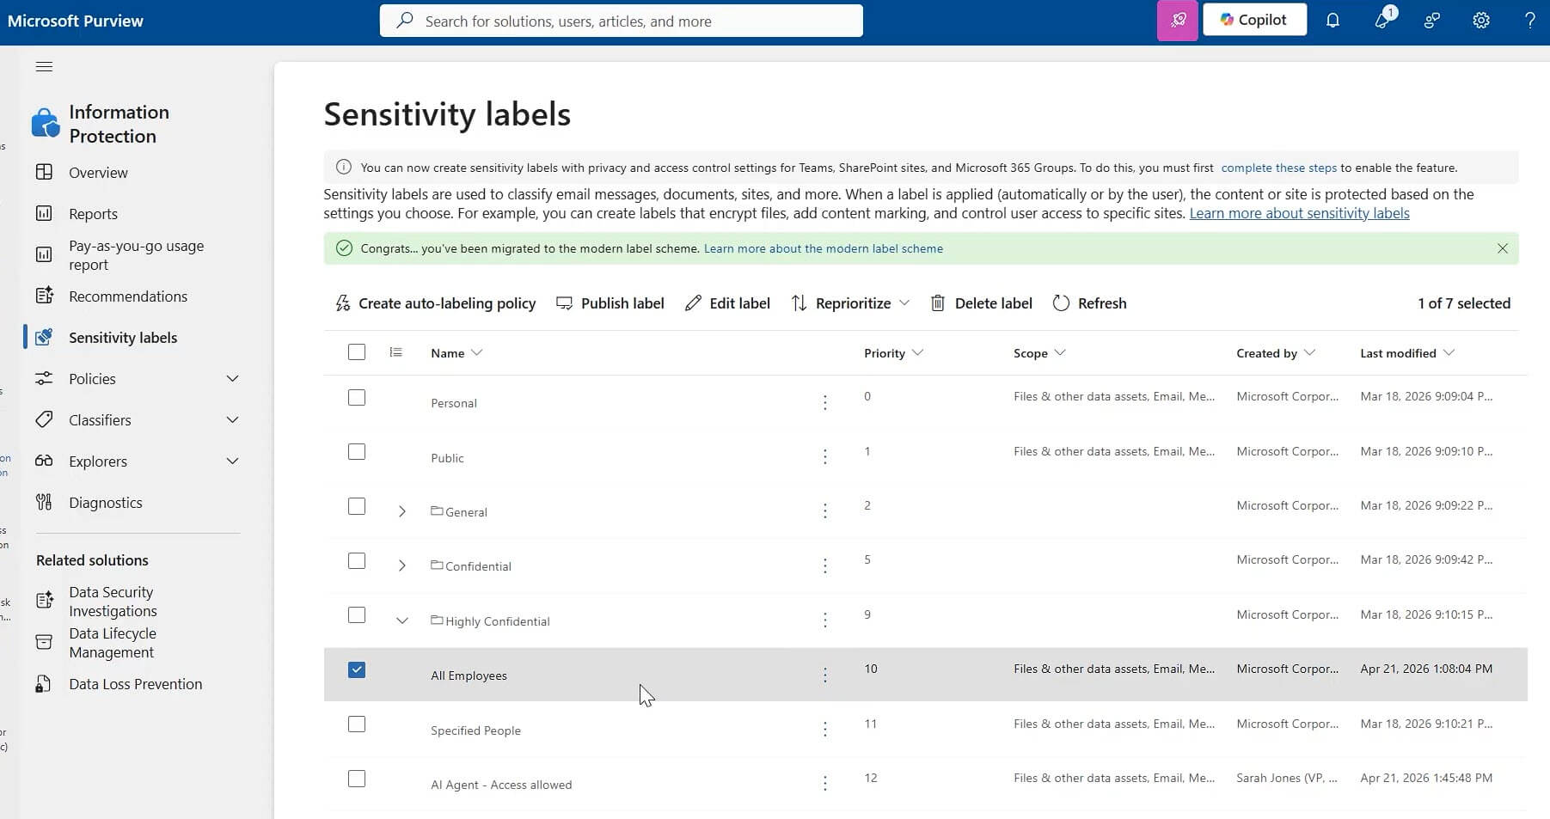
Task: Open Data Security Investigations link
Action: [x=113, y=602]
